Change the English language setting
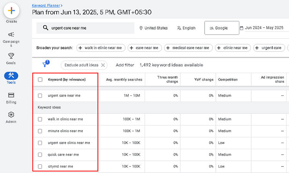Screen dimensions: 289x173 pos(186,28)
